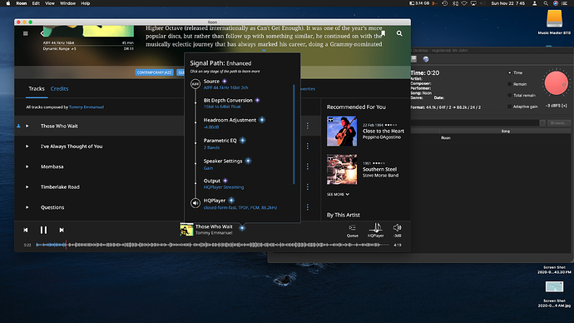Open Tommy Emmanuel composer link

point(87,107)
